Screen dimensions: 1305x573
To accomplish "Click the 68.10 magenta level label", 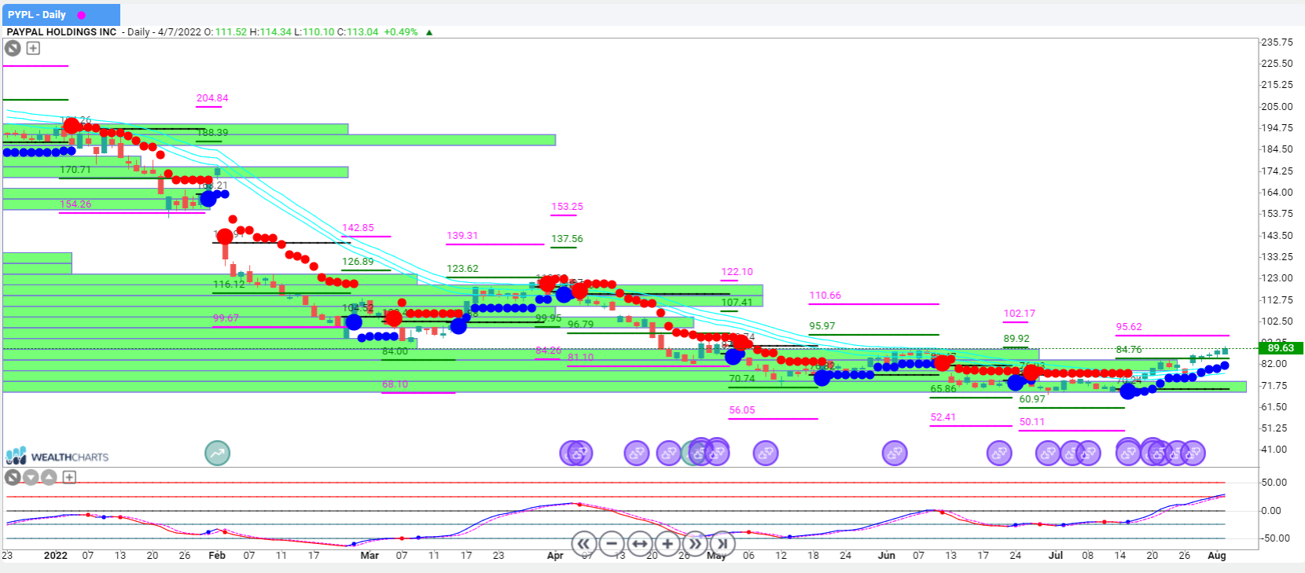I will (x=395, y=384).
